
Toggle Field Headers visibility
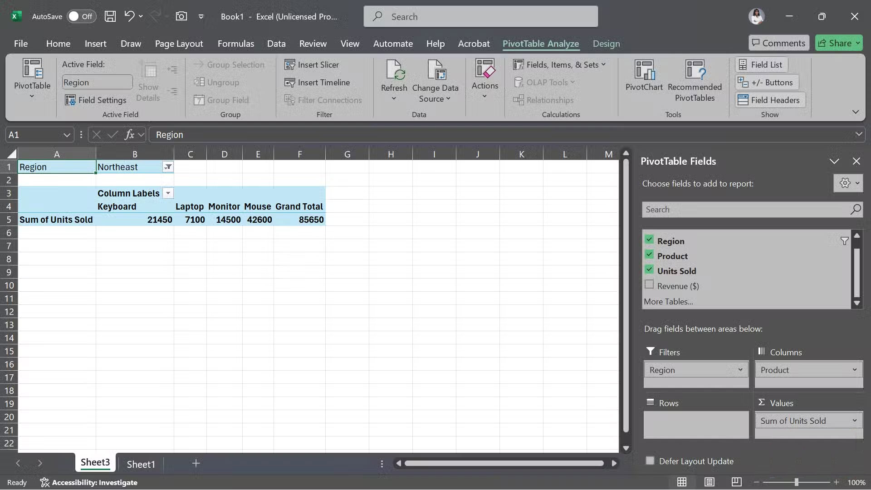tap(769, 99)
